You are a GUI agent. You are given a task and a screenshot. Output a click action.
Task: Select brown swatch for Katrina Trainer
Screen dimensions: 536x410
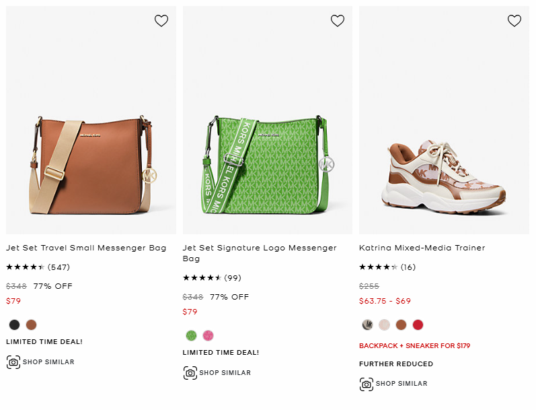pyautogui.click(x=401, y=324)
